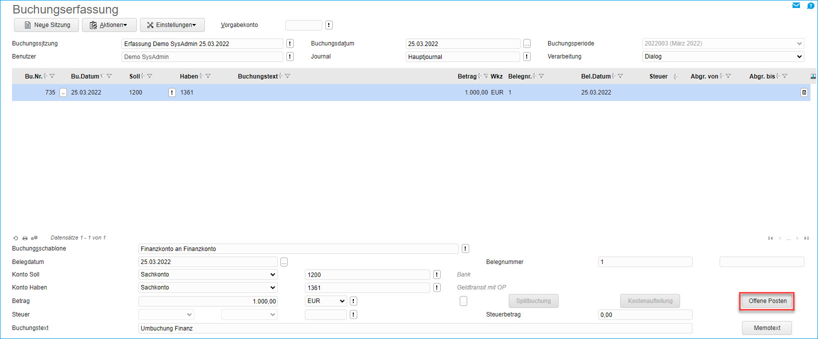Click into the Buchungstext input field
Image resolution: width=818 pixels, height=339 pixels.
coord(415,328)
